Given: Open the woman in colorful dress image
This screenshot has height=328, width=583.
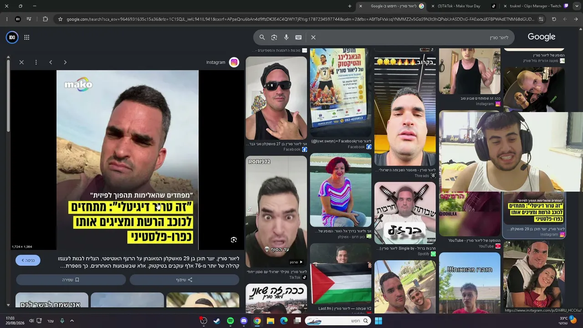Looking at the screenshot, I should pyautogui.click(x=341, y=190).
